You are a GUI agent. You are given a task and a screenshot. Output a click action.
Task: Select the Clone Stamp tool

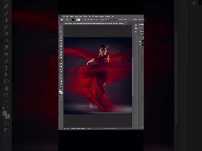pyautogui.click(x=61, y=52)
